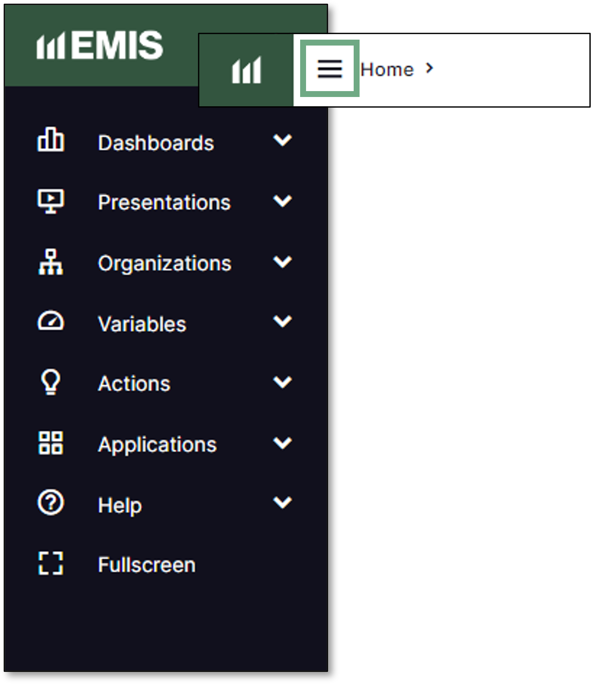Click the Fullscreen brackets icon

point(51,563)
